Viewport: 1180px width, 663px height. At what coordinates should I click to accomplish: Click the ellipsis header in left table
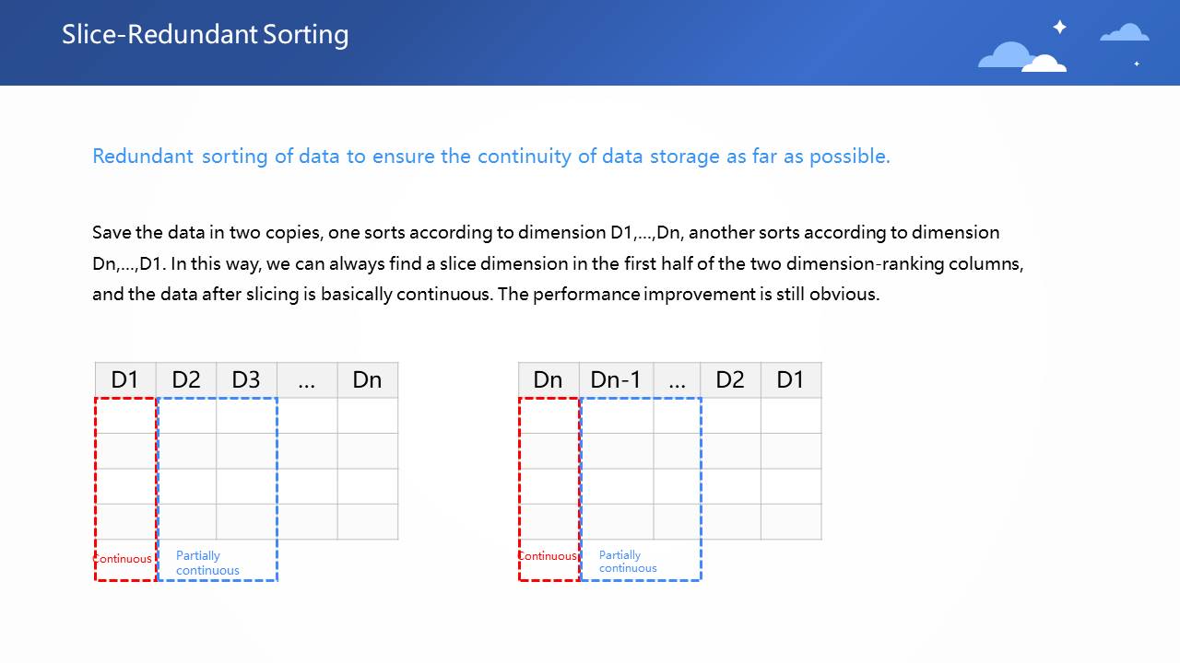[x=307, y=379]
